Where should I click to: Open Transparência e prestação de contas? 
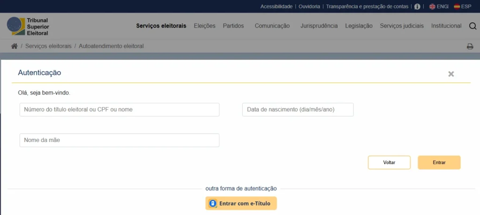pos(367,7)
